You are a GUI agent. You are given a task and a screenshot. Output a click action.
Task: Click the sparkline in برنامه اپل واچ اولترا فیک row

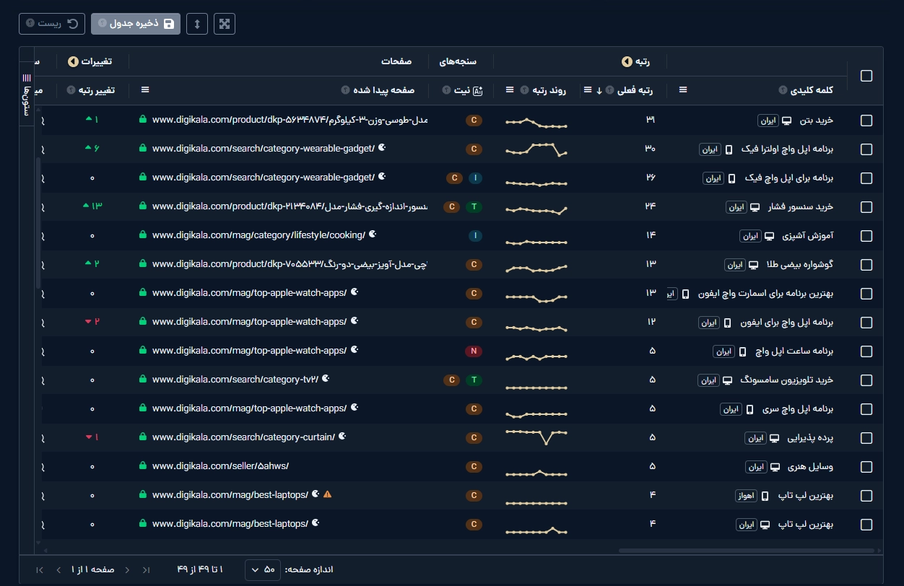[536, 149]
